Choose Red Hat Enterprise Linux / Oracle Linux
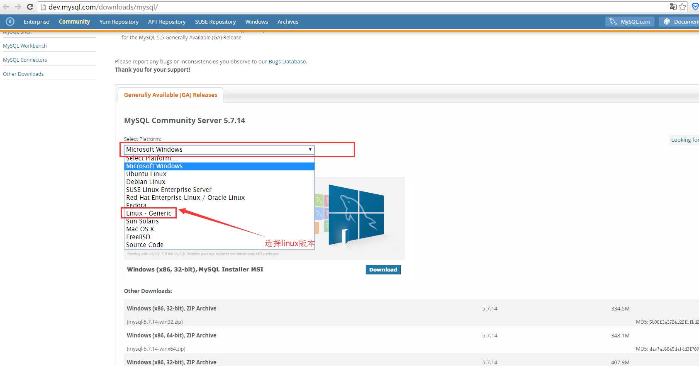The image size is (699, 366). 219,198
